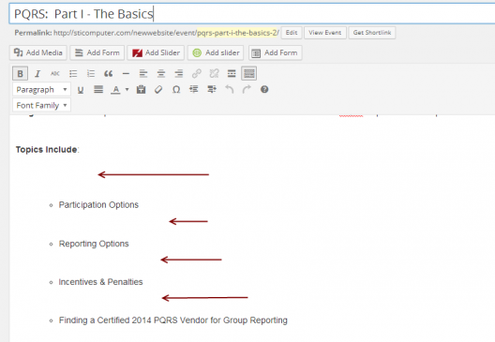The width and height of the screenshot is (495, 342).
Task: Toggle strikethrough ABC icon
Action: 55,73
